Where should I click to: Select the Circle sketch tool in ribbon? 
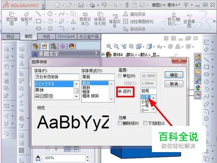pyautogui.click(x=50, y=14)
